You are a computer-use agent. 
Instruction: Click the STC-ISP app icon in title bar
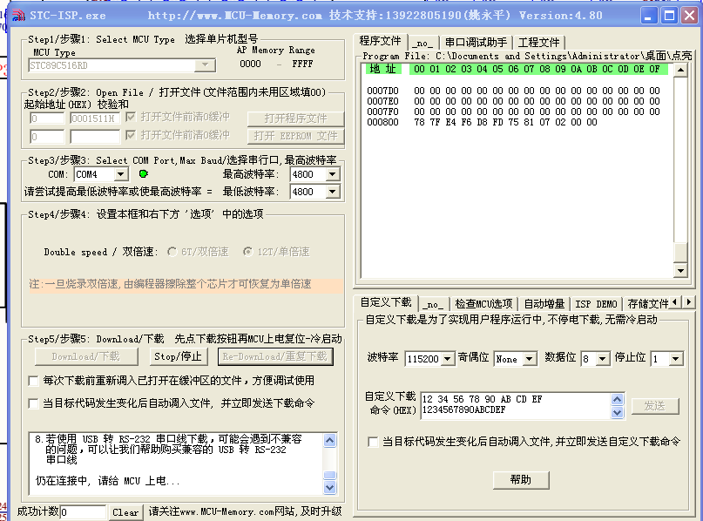click(x=18, y=15)
